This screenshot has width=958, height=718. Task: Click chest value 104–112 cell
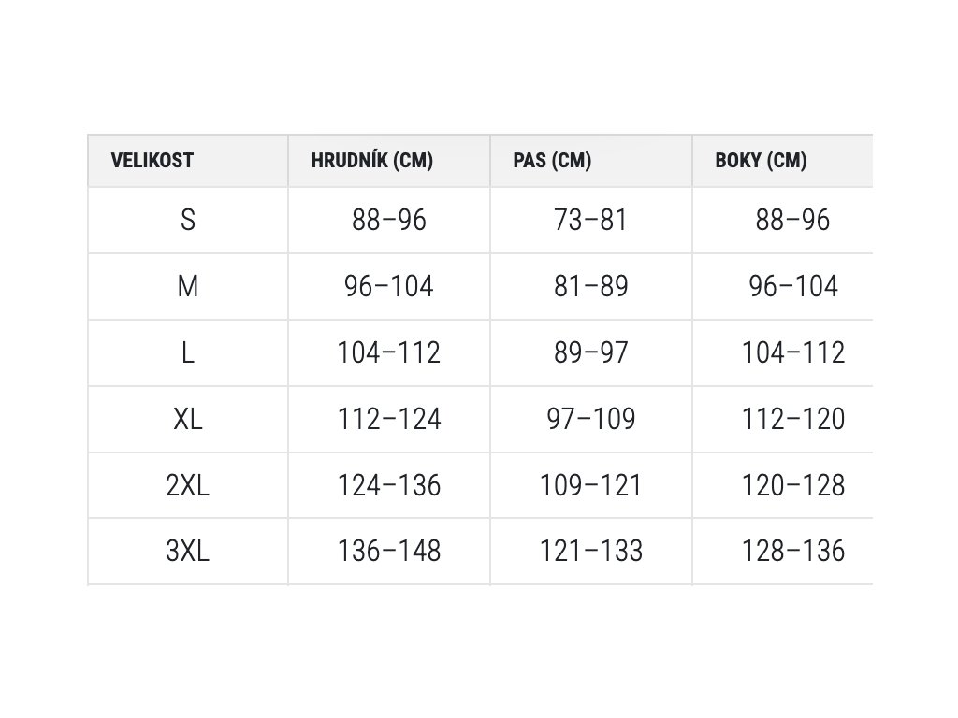pos(389,352)
